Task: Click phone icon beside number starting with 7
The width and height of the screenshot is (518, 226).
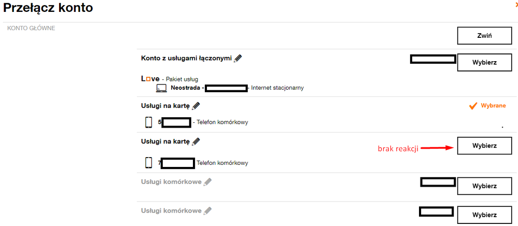Action: tap(149, 163)
